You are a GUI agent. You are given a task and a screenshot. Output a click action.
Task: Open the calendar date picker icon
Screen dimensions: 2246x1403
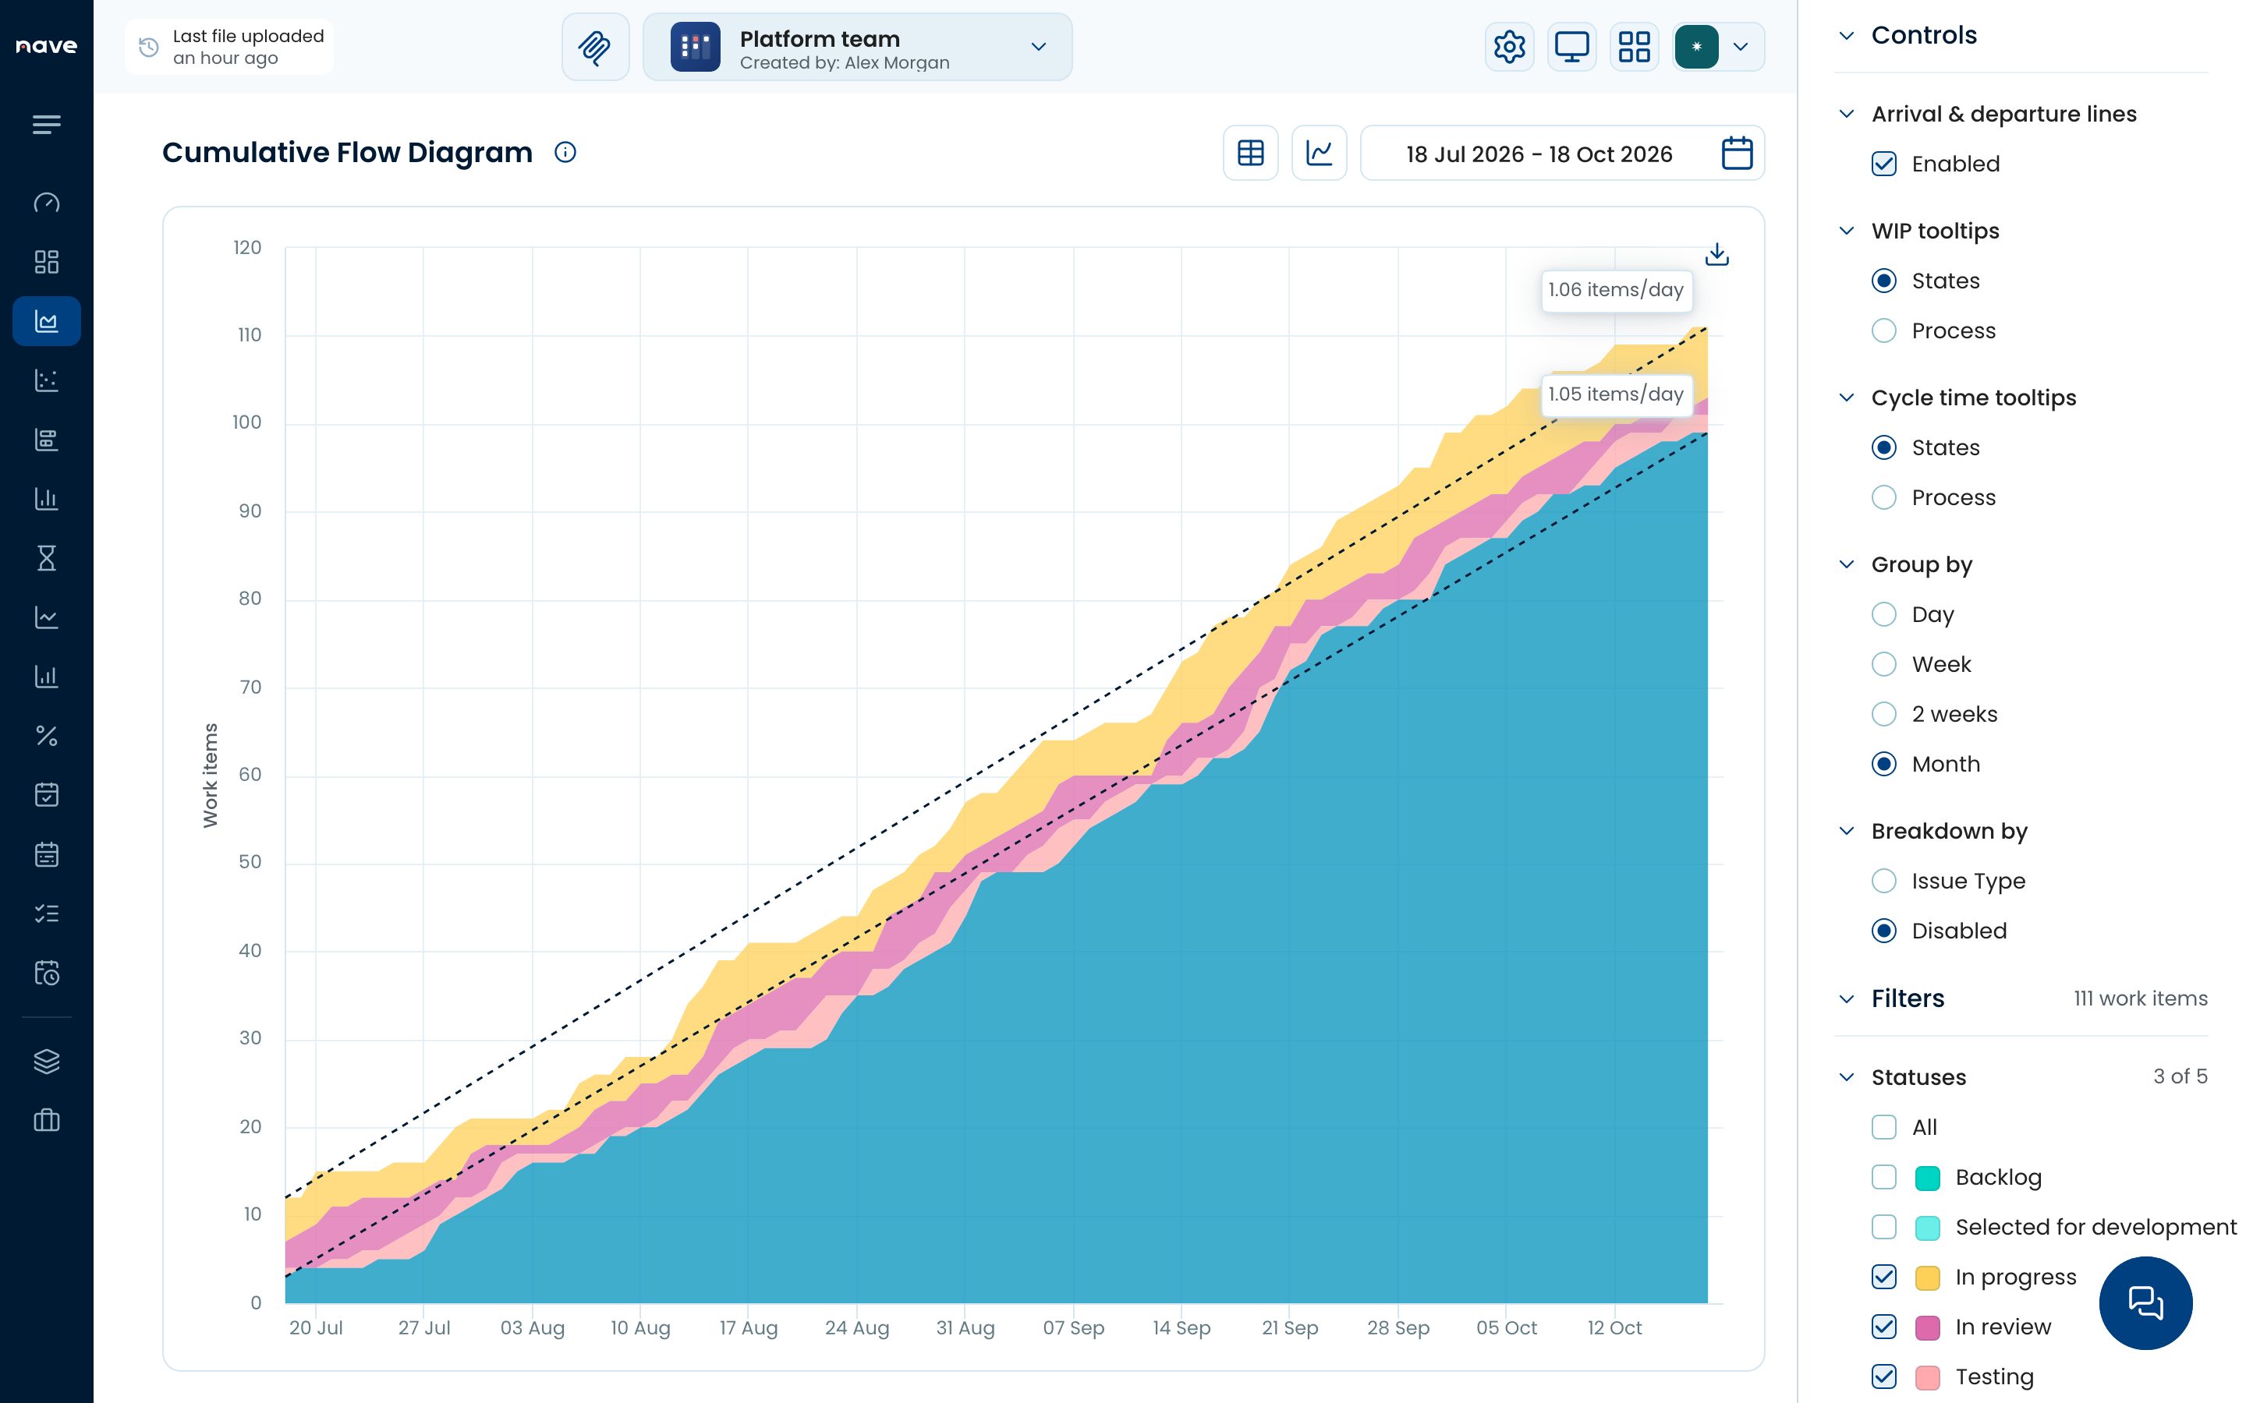(1737, 153)
